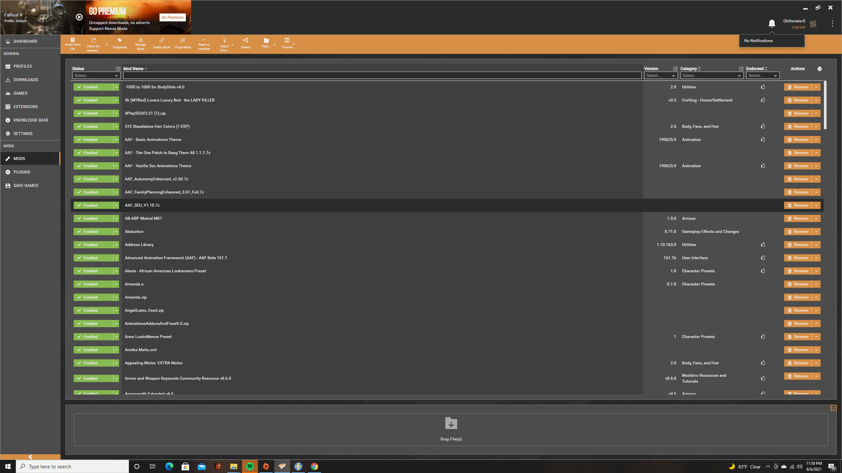Open Plugins page
This screenshot has height=473, width=842.
pos(30,172)
